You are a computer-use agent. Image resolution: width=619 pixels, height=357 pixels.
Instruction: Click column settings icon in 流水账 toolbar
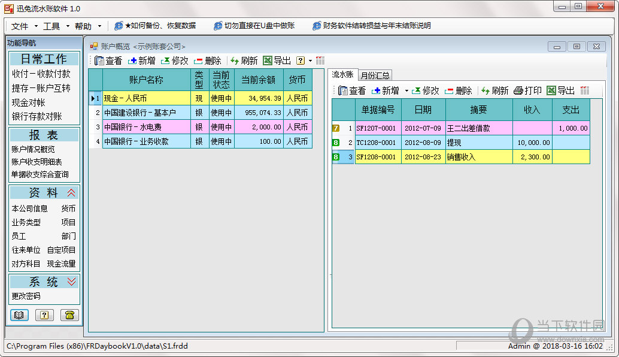pos(585,90)
